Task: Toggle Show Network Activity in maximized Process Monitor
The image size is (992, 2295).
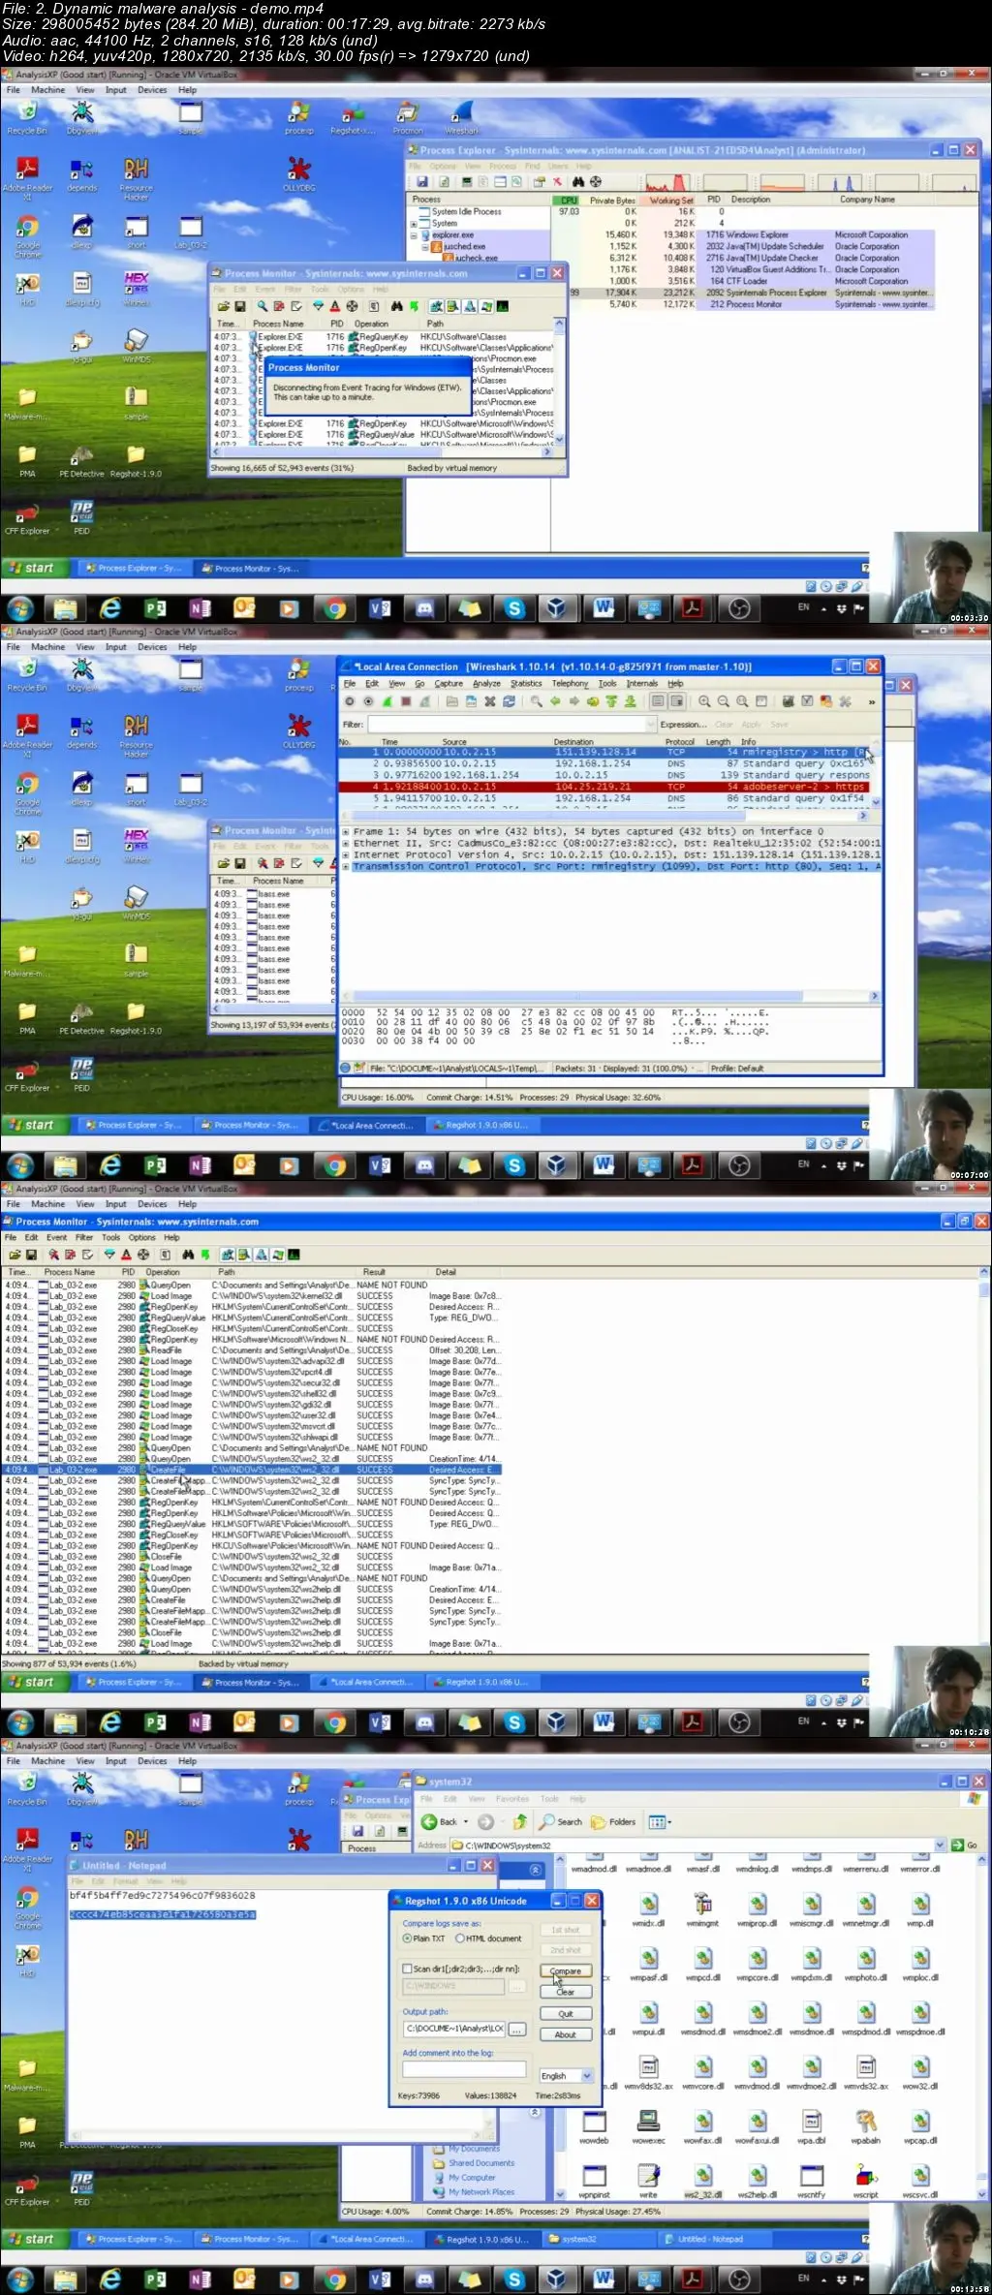Action: (x=260, y=1255)
